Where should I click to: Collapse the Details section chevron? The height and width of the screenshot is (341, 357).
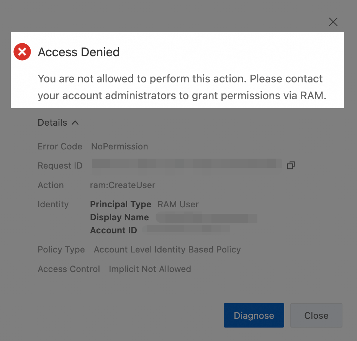click(75, 123)
